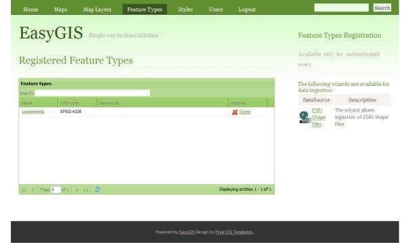
Task: Open the Home menu item
Action: [x=30, y=9]
